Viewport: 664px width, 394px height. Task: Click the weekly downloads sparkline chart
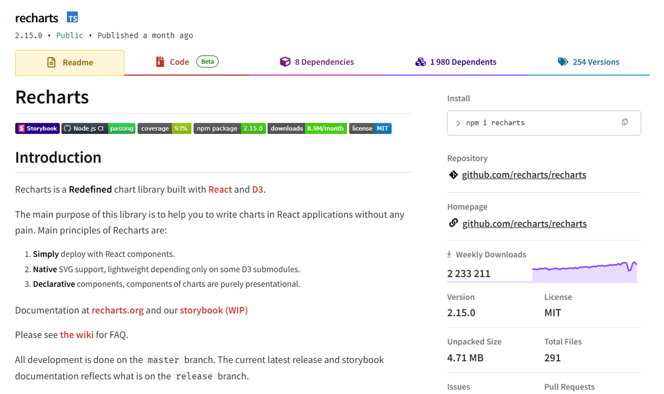pyautogui.click(x=585, y=272)
